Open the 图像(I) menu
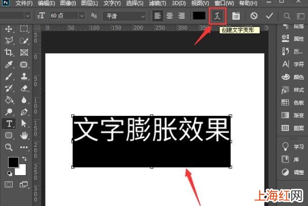The image size is (308, 206). click(68, 4)
